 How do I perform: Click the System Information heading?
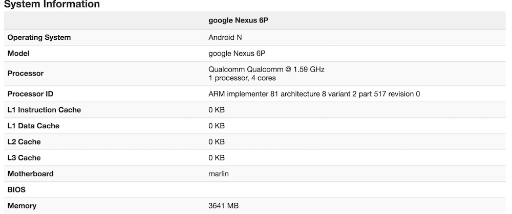52,5
